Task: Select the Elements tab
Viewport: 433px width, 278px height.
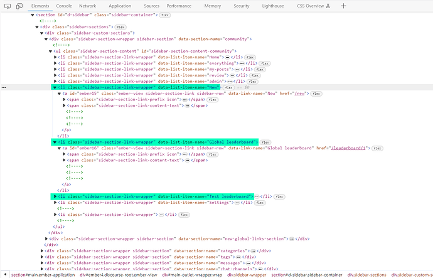Action: point(40,6)
